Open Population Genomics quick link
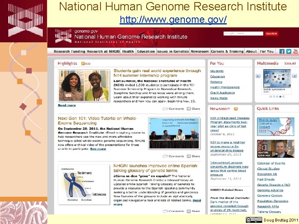 [x=272, y=201]
